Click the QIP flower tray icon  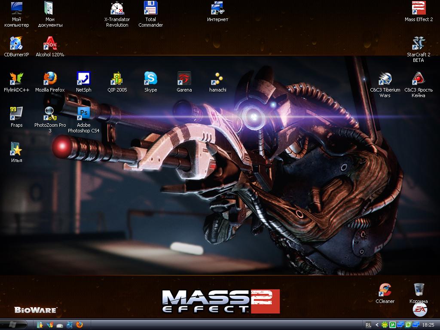point(385,325)
